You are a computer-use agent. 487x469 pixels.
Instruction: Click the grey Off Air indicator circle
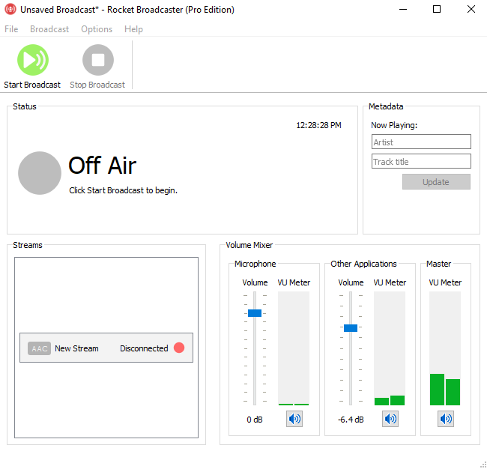pyautogui.click(x=40, y=173)
